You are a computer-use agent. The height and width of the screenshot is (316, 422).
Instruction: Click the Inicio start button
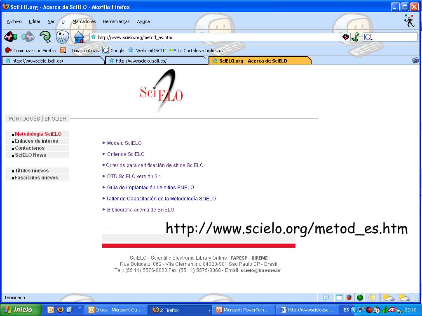(x=21, y=310)
